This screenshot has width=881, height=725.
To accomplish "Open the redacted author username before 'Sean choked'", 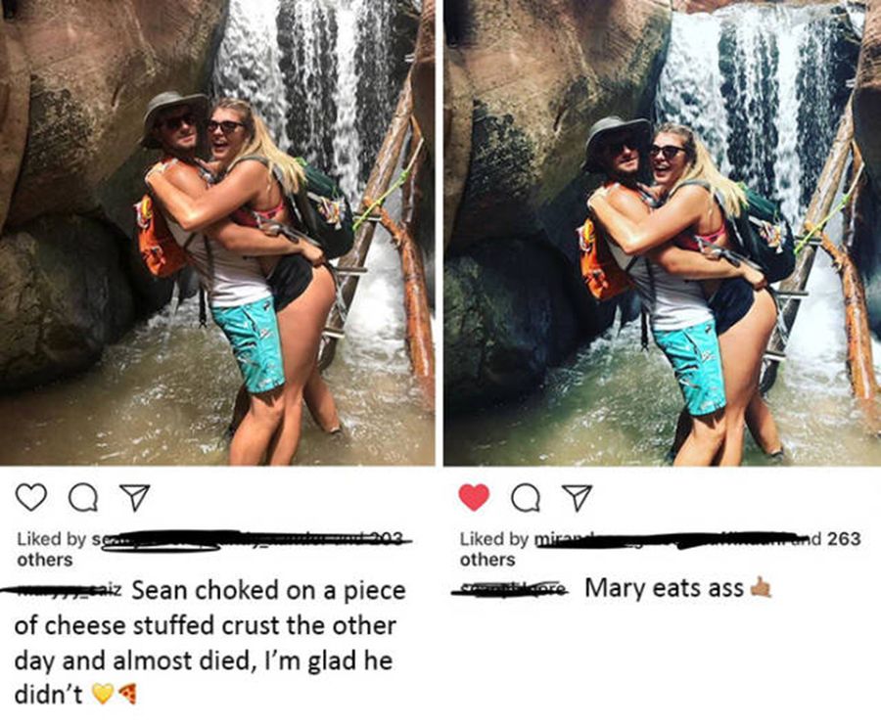I will [x=67, y=590].
